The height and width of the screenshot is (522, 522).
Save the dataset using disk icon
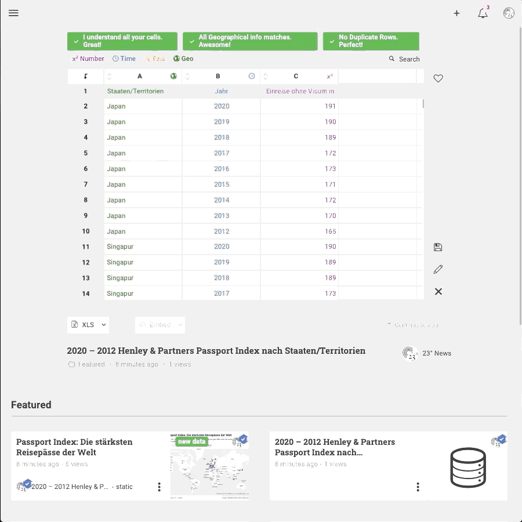(x=438, y=247)
